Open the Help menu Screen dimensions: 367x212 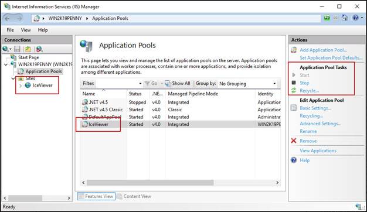click(x=43, y=30)
